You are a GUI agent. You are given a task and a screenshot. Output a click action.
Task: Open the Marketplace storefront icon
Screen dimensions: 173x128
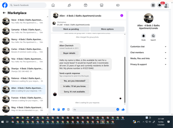click(x=102, y=5)
